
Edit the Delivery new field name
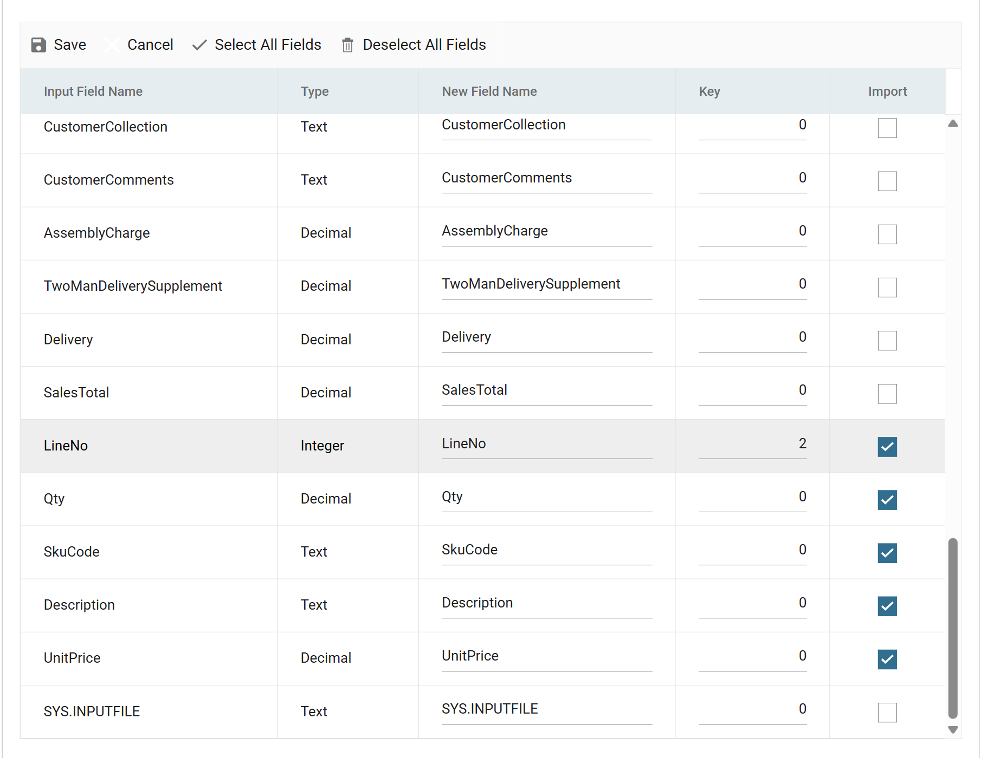click(547, 339)
